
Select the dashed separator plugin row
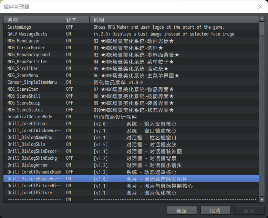coord(131,199)
